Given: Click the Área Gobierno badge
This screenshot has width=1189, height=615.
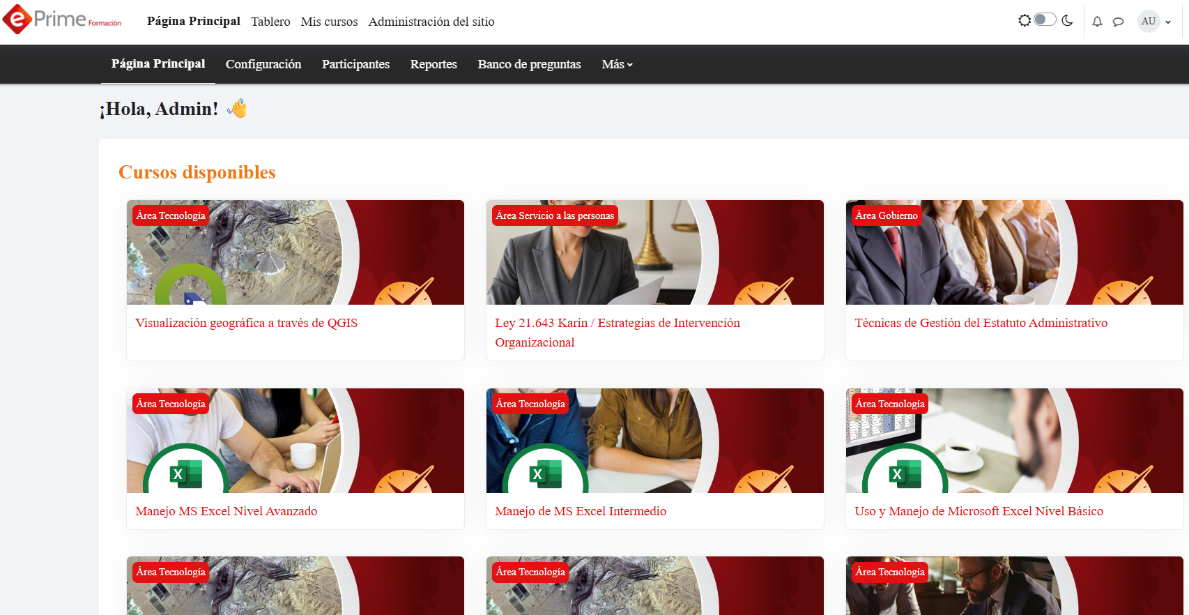Looking at the screenshot, I should pyautogui.click(x=887, y=215).
